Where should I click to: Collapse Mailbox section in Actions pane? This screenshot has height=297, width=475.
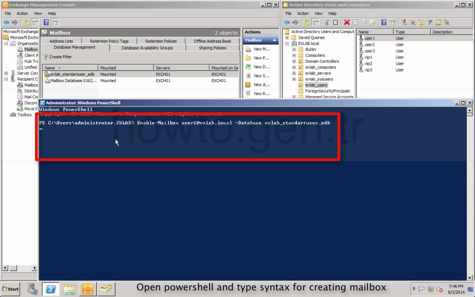tap(274, 40)
